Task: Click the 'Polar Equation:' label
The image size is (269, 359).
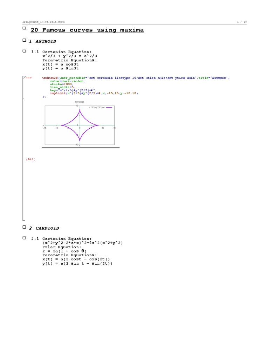Action: coord(62,247)
